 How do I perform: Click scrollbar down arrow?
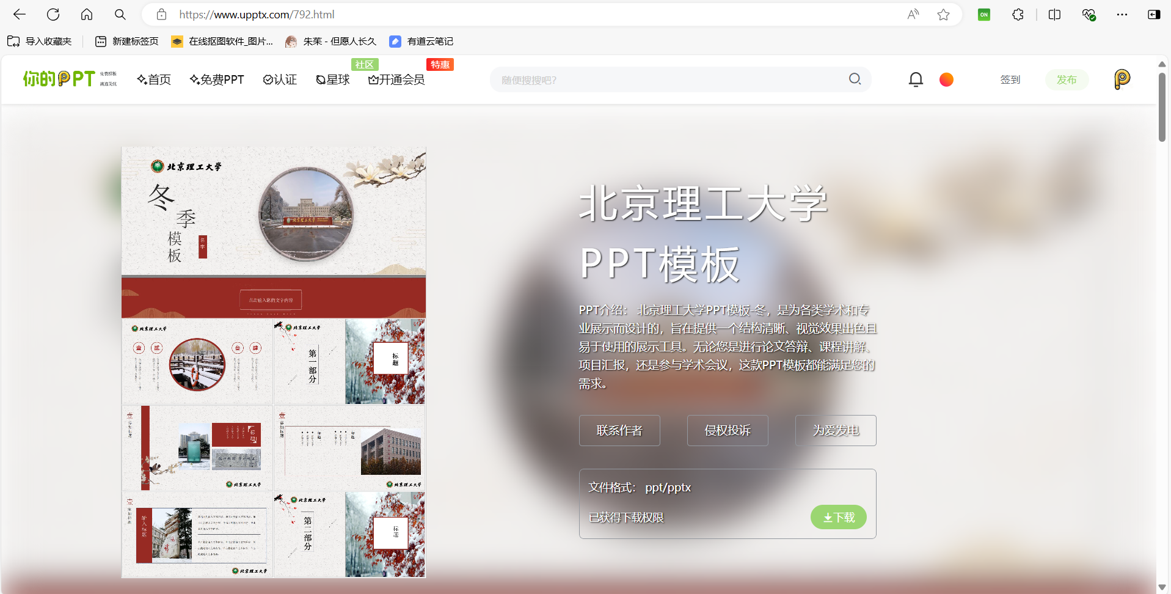[1162, 587]
